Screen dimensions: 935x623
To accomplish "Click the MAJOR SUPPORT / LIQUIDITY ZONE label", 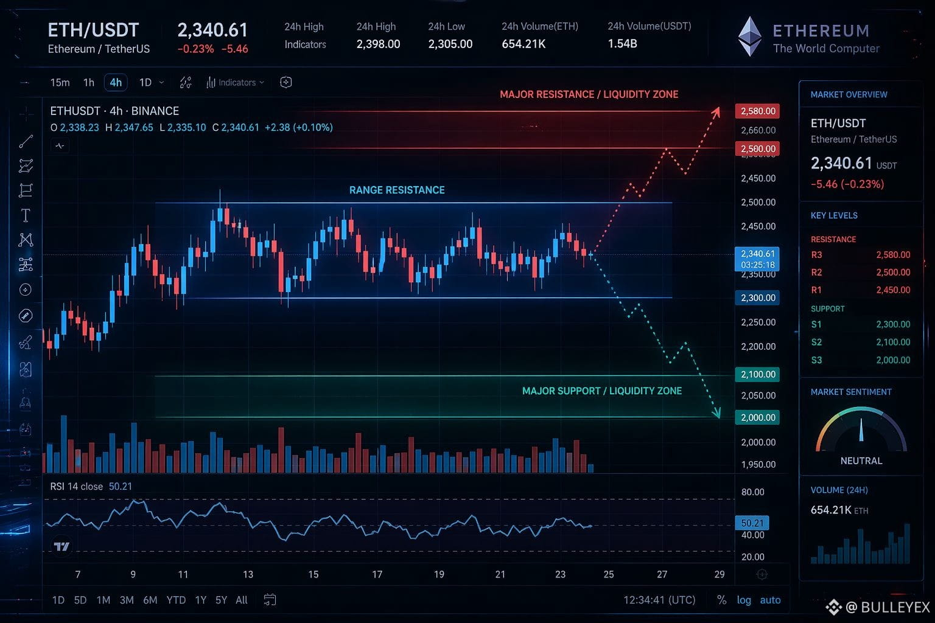I will [602, 391].
